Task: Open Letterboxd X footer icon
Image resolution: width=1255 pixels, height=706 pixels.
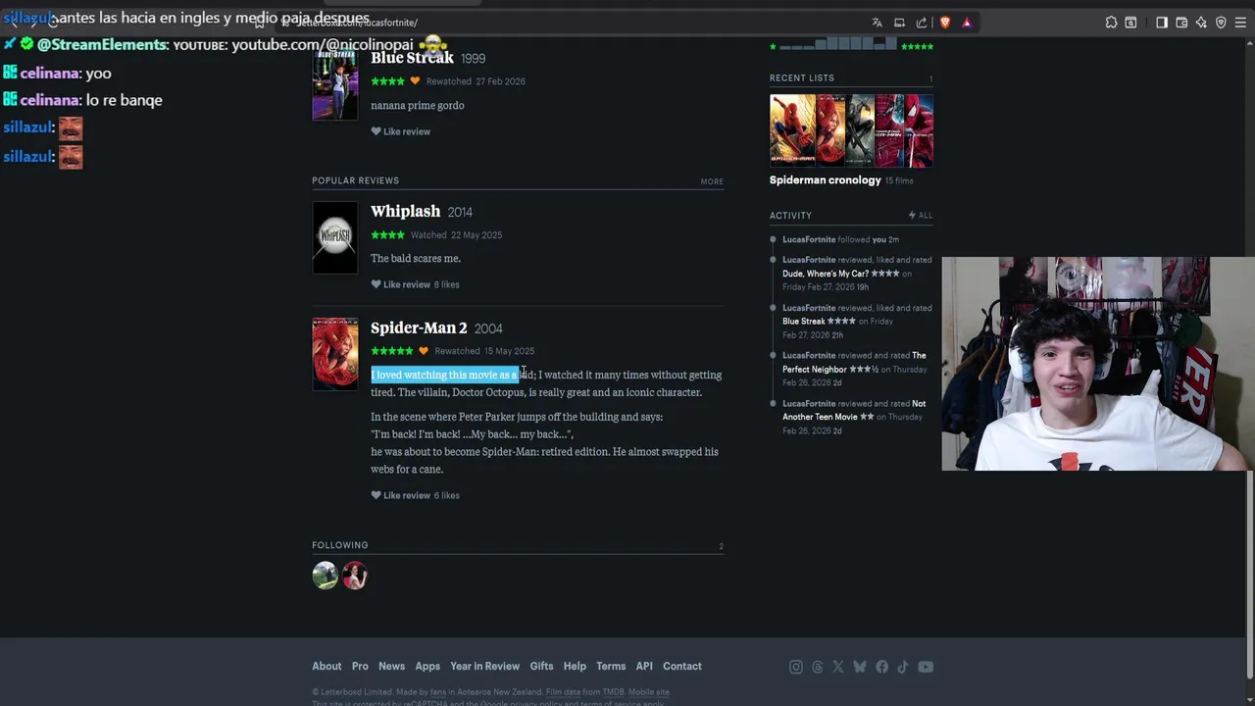Action: click(838, 667)
